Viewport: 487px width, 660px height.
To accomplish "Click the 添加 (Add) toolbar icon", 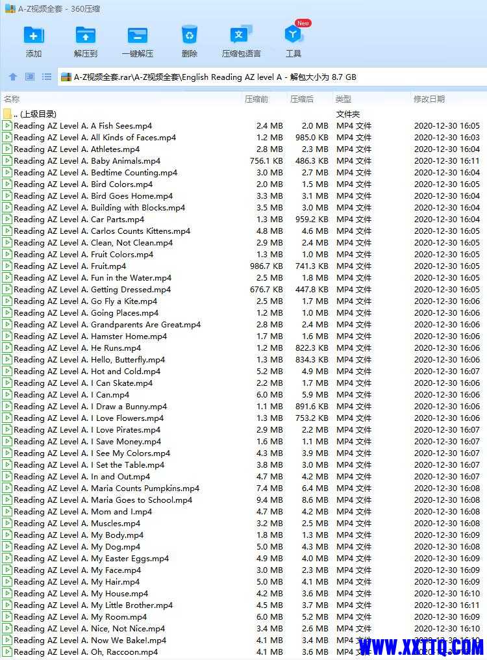I will 34,35.
